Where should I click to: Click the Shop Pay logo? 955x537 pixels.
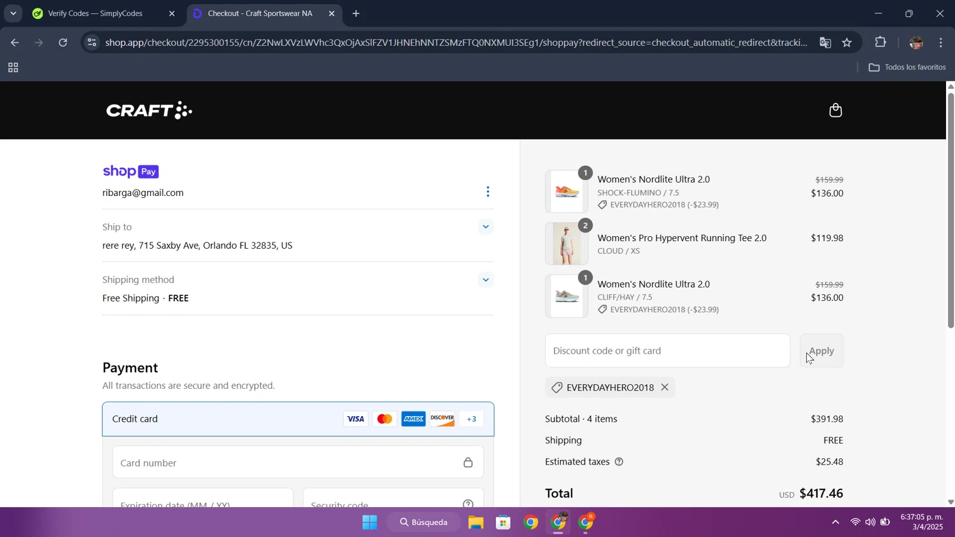pos(131,171)
